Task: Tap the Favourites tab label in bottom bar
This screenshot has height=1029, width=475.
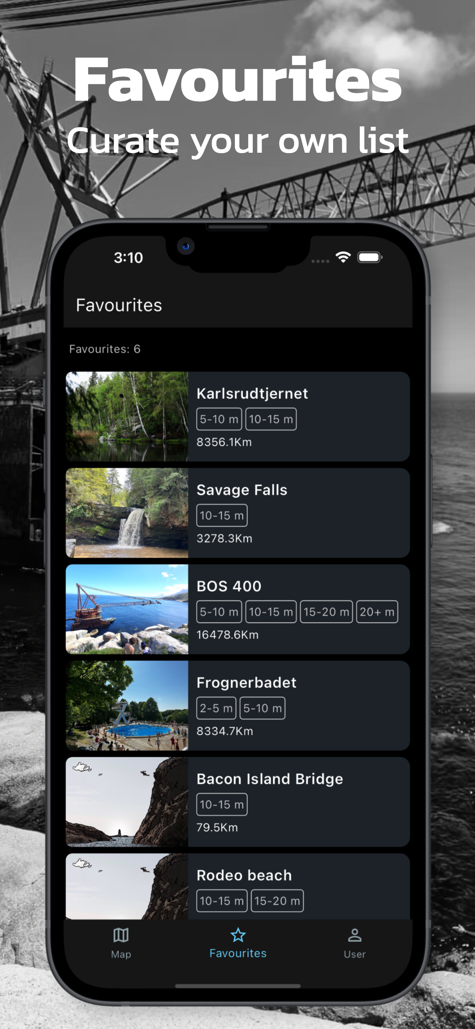Action: 238,953
